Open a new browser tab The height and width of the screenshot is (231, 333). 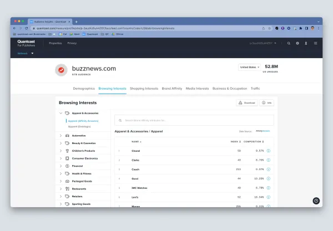pyautogui.click(x=77, y=22)
